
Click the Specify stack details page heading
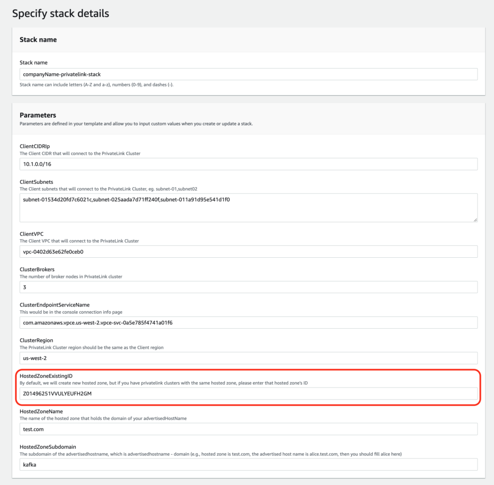coord(61,14)
